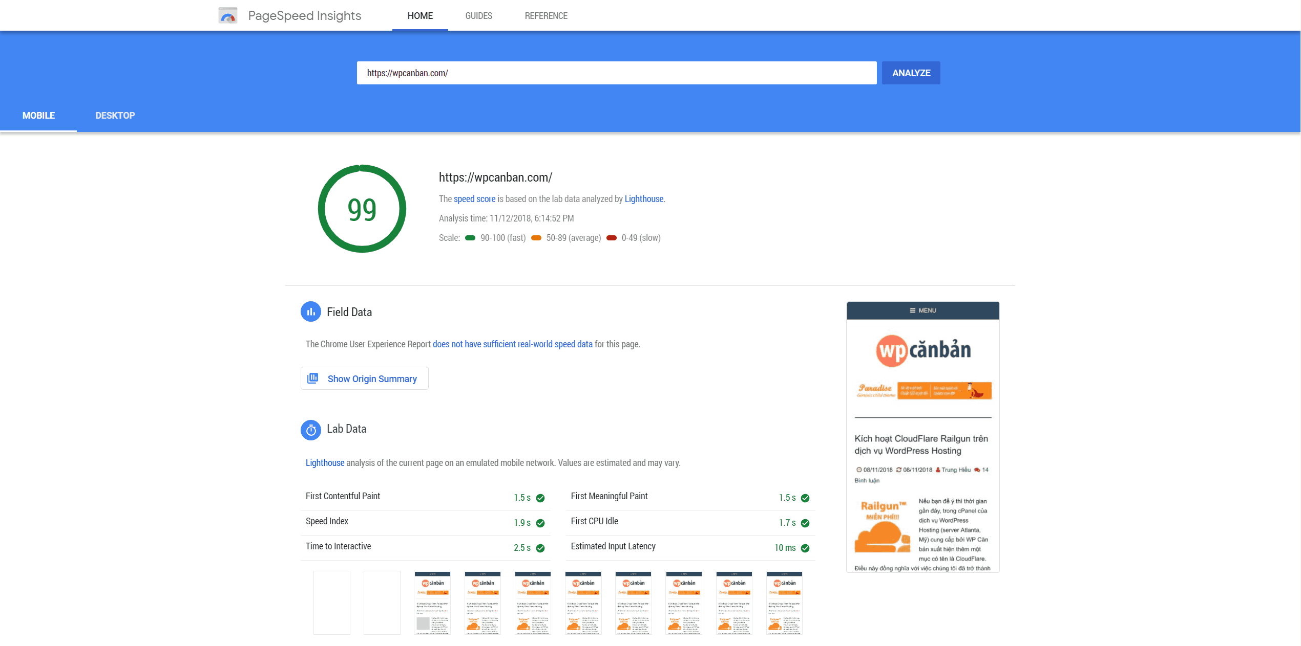Click the hamburger MENU icon in the page preview

point(912,310)
